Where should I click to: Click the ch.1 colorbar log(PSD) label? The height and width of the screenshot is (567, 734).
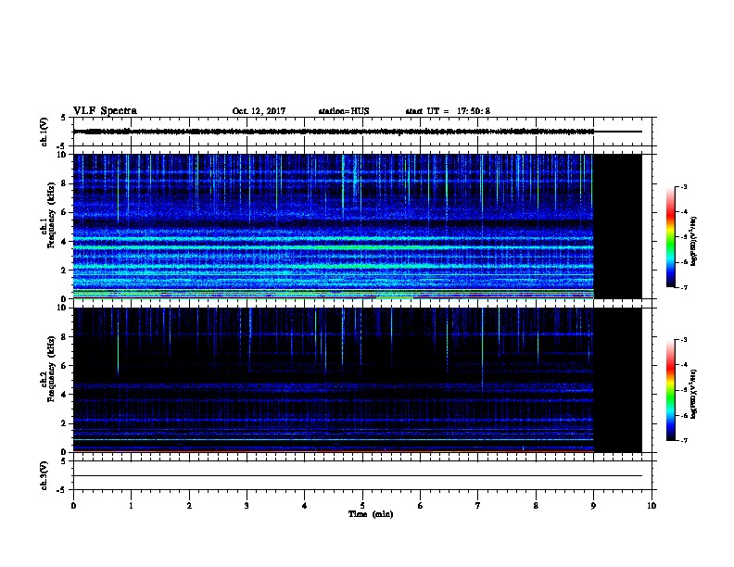click(x=694, y=241)
